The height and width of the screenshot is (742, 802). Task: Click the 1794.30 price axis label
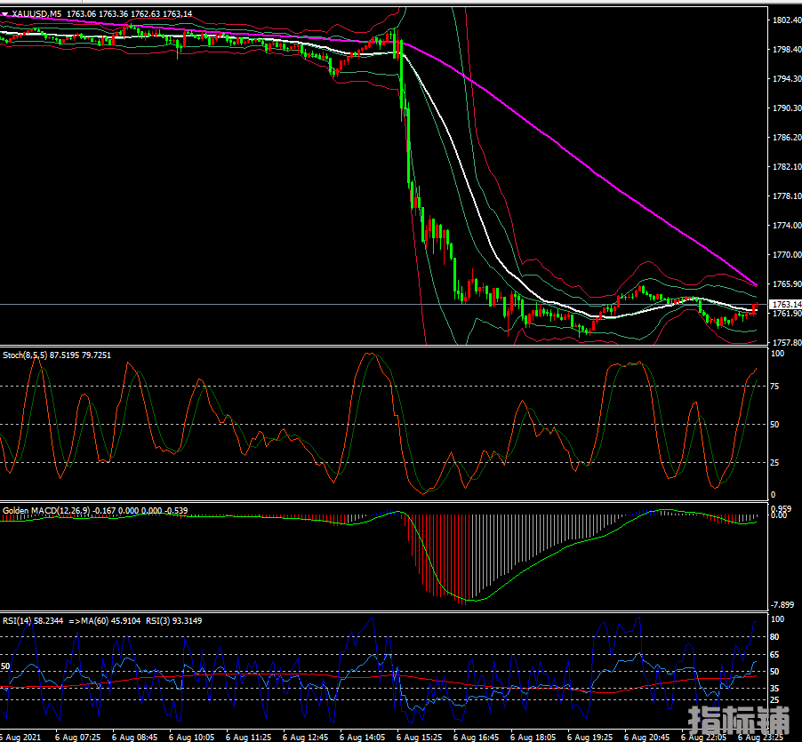pos(787,79)
